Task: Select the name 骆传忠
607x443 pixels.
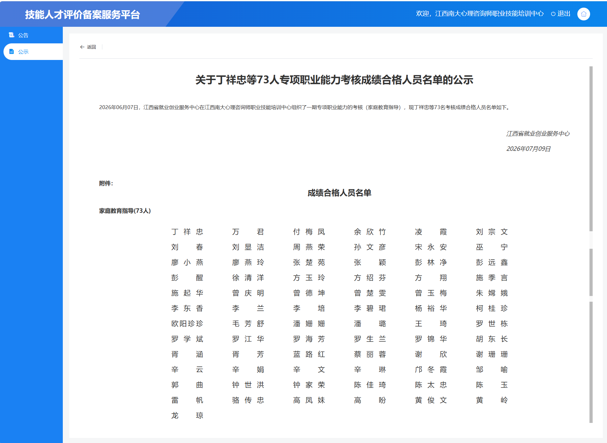Action: (248, 400)
